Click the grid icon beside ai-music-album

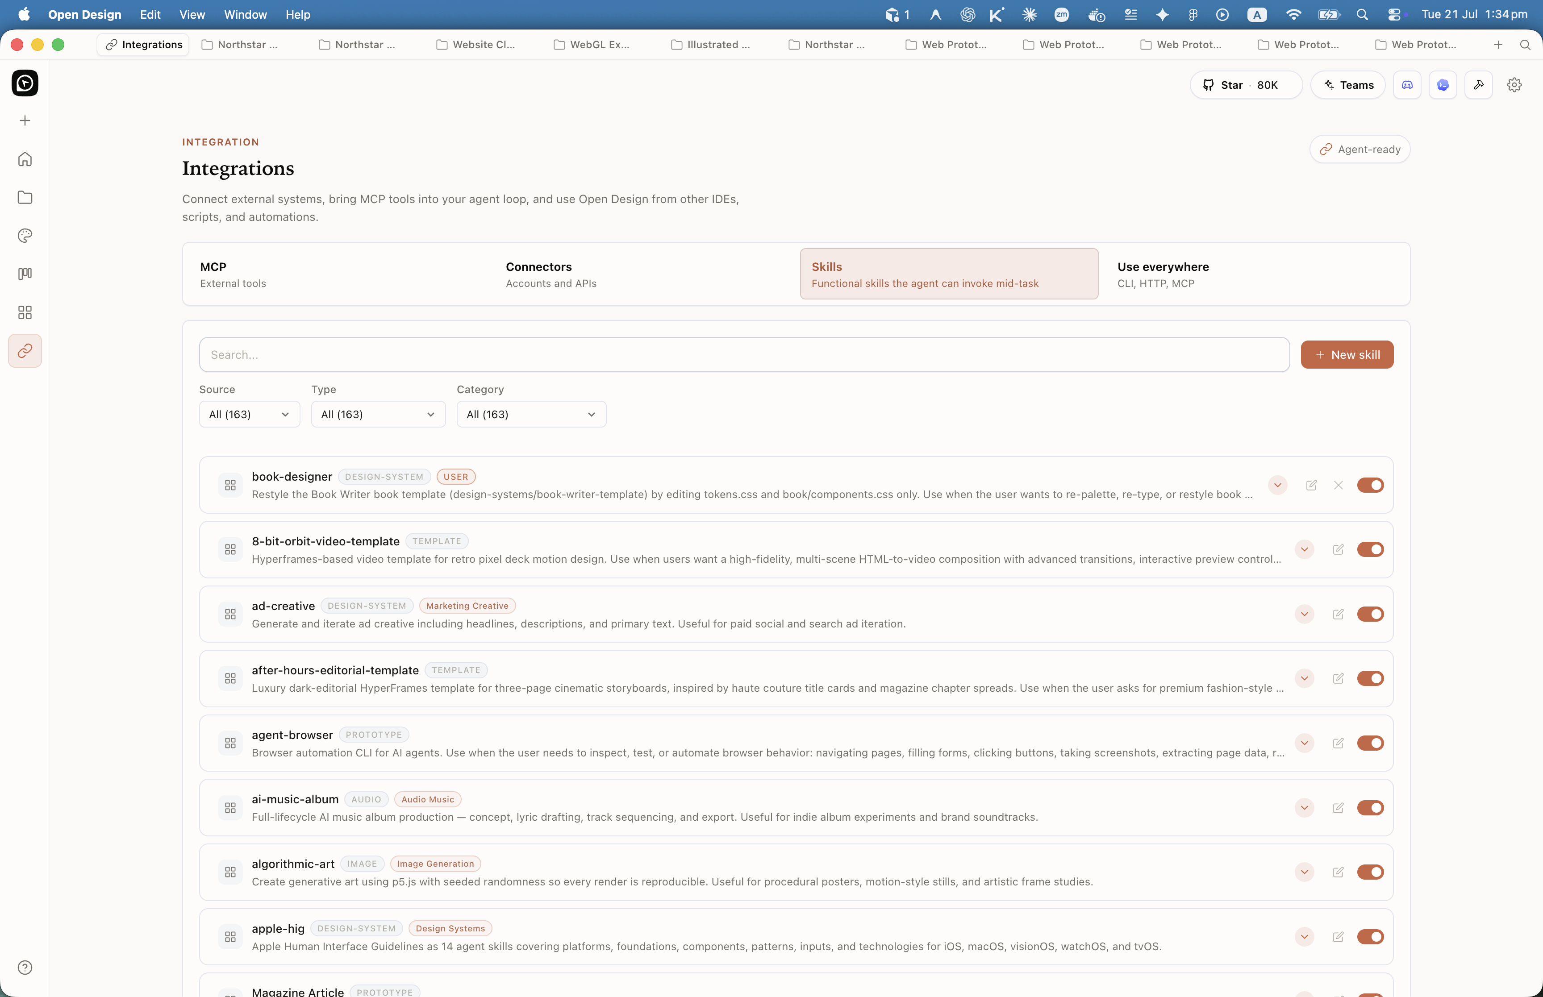(x=230, y=807)
